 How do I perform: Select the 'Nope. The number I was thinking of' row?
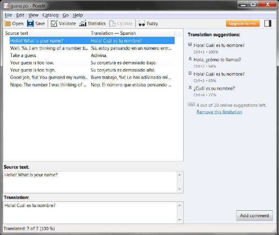click(x=92, y=85)
